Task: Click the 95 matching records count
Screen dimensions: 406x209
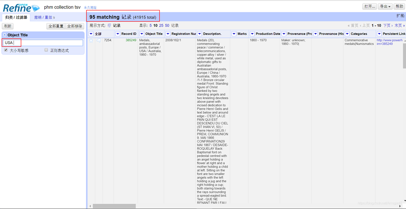Action: pyautogui.click(x=123, y=17)
